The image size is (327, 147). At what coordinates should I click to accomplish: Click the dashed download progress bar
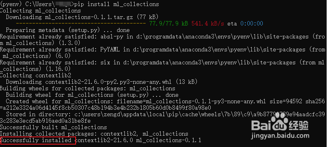[x=81, y=23]
